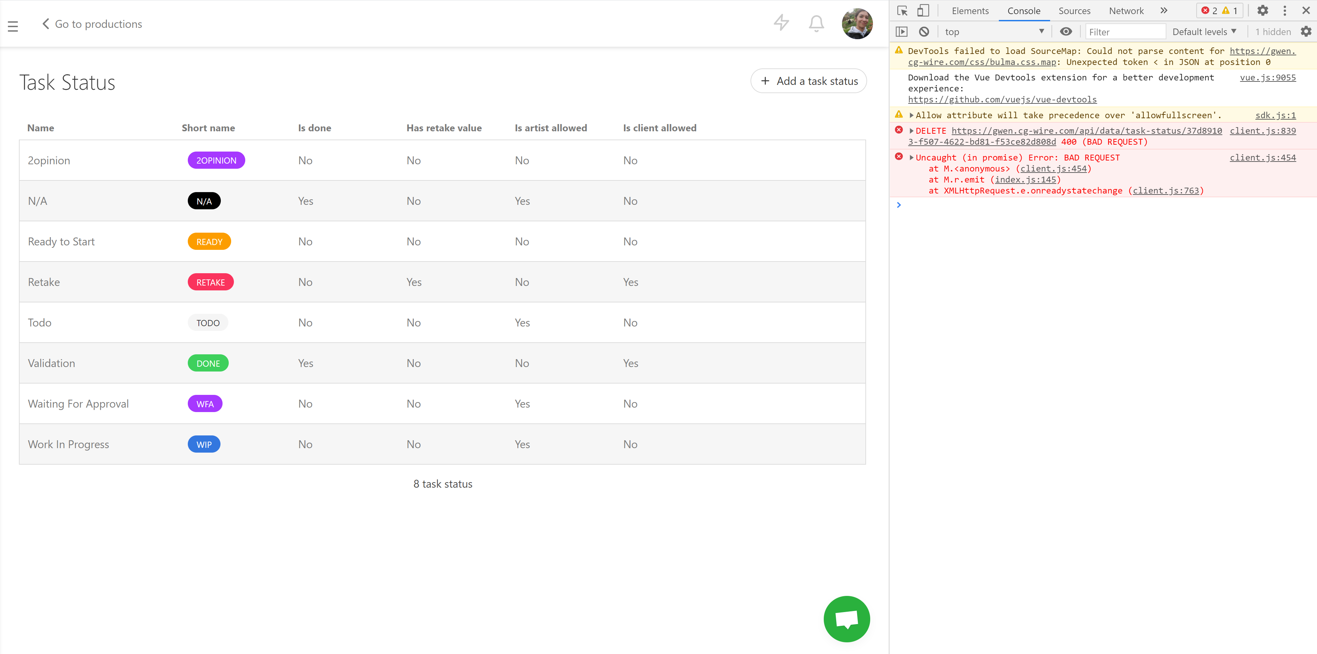Expand the DELETE BAD REQUEST error details

(x=911, y=131)
